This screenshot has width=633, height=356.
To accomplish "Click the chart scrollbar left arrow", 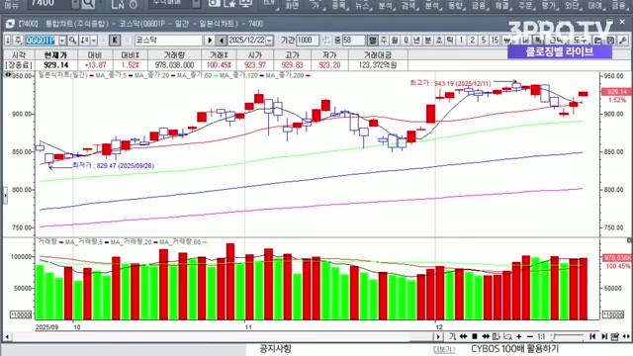I will (7, 336).
